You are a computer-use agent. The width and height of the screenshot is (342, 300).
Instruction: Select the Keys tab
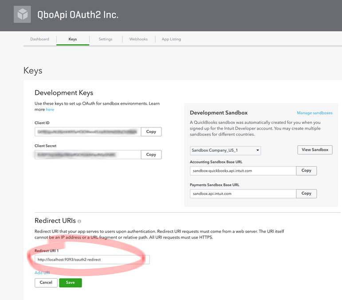tap(73, 39)
